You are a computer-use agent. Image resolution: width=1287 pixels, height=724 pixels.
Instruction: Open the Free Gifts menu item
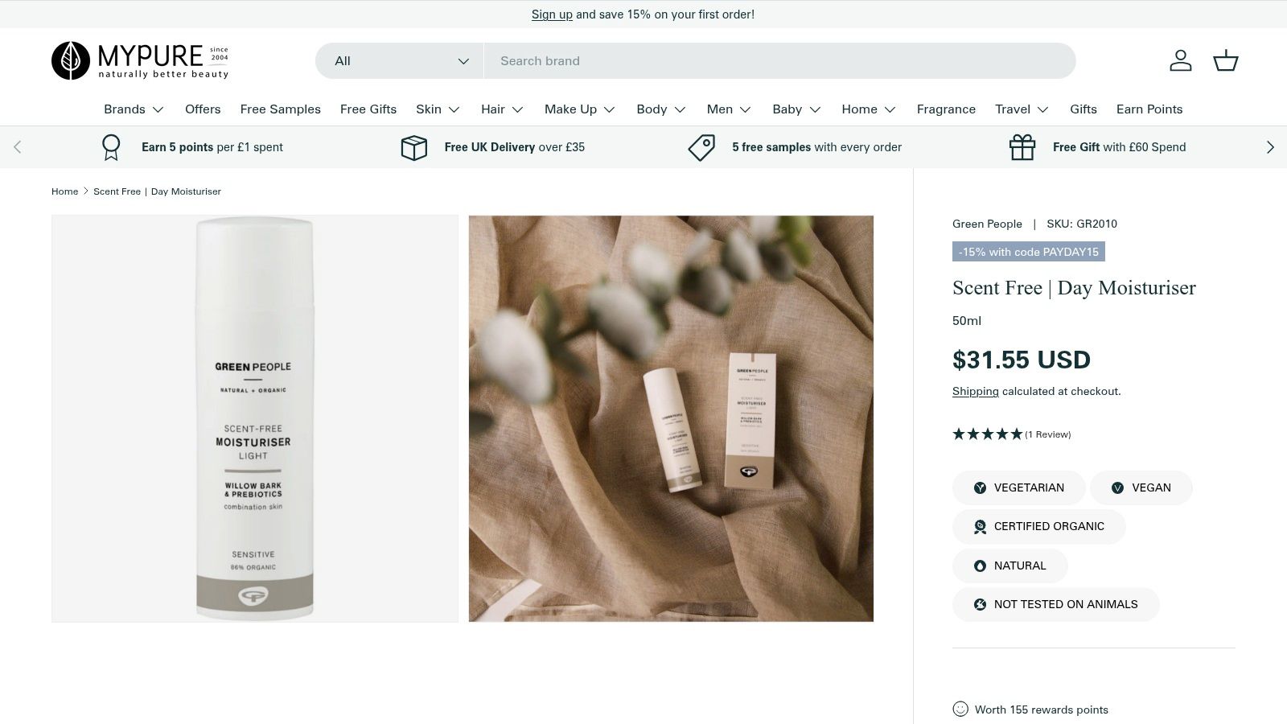(x=368, y=109)
